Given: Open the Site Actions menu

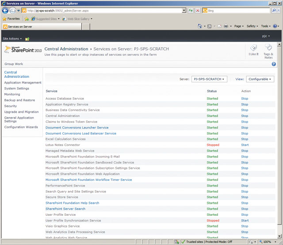Looking at the screenshot, I should tap(12, 38).
